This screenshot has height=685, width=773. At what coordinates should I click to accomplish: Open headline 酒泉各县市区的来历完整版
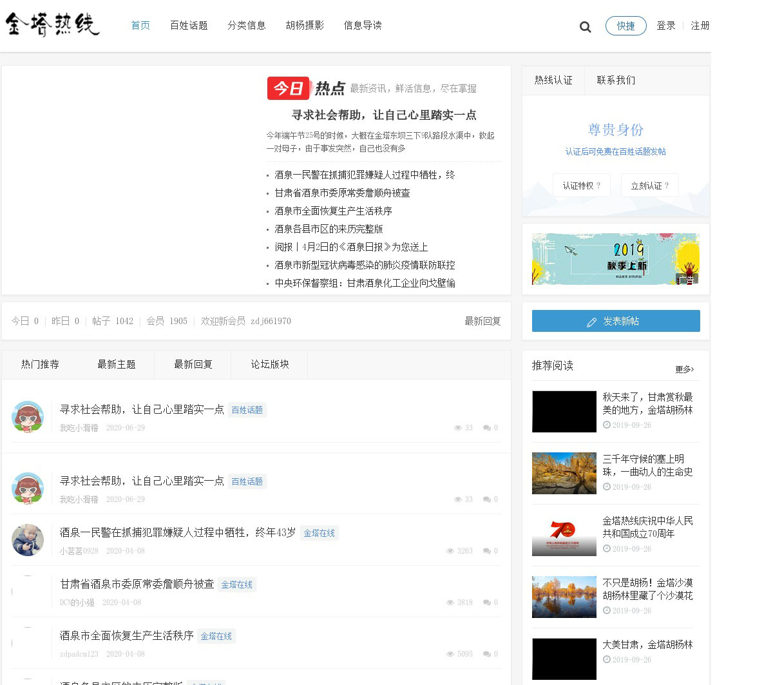[329, 229]
